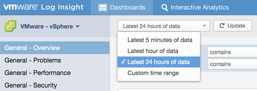Open the Interactive Analytics tab
The width and height of the screenshot is (257, 91).
point(195,7)
